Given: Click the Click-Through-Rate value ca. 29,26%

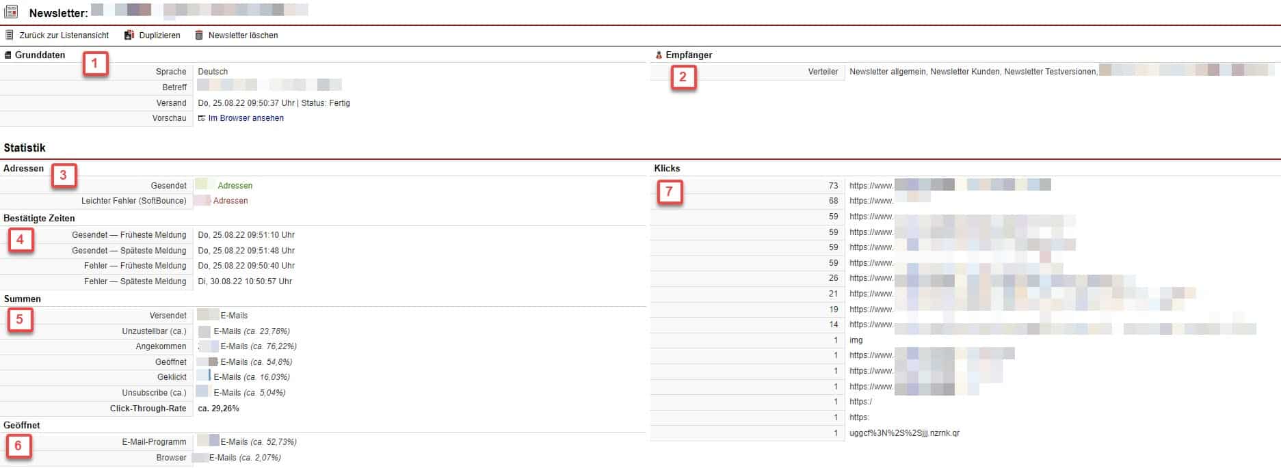Looking at the screenshot, I should pyautogui.click(x=218, y=409).
